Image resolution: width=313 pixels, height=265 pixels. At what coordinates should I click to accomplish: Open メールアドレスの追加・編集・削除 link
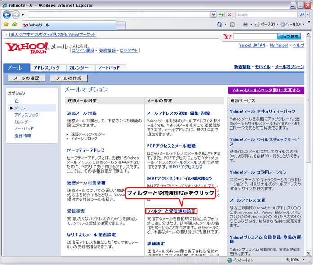tap(178, 113)
